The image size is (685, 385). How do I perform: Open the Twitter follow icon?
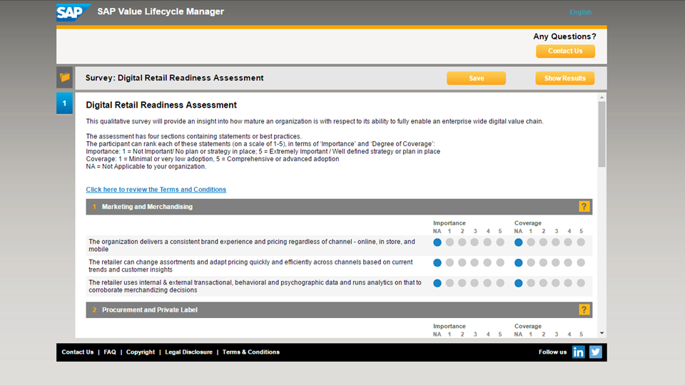coord(595,351)
